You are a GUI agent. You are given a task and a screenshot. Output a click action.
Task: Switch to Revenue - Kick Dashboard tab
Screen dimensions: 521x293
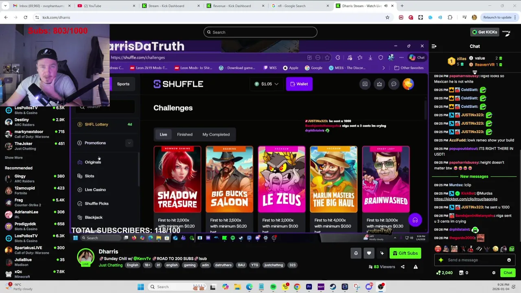[234, 6]
